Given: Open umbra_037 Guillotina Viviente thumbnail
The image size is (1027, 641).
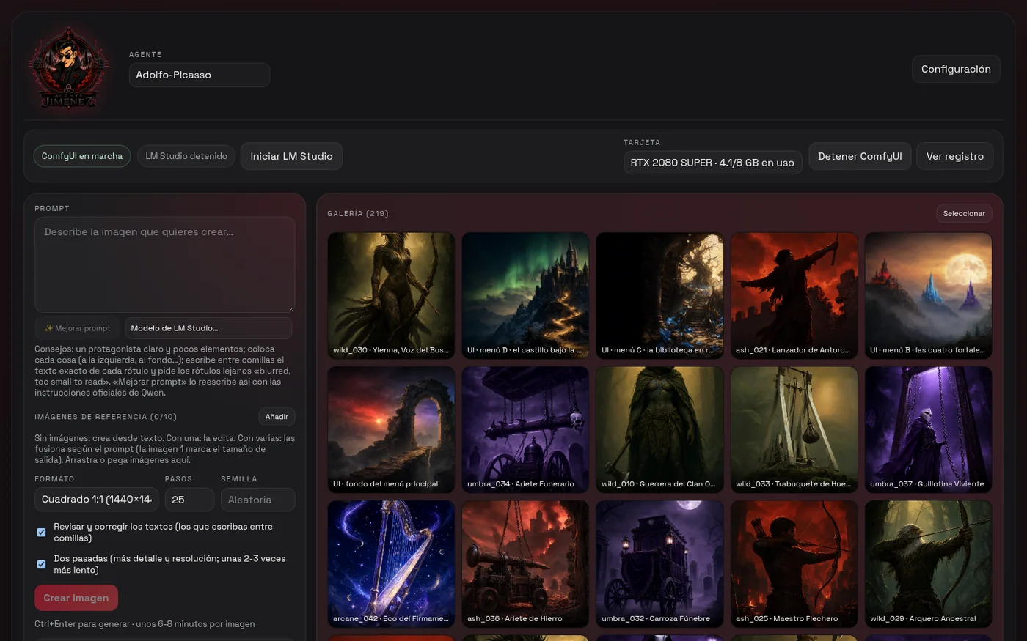Looking at the screenshot, I should 928,429.
